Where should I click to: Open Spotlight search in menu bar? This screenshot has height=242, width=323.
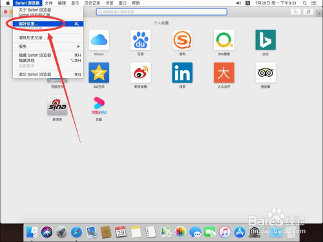[305, 3]
